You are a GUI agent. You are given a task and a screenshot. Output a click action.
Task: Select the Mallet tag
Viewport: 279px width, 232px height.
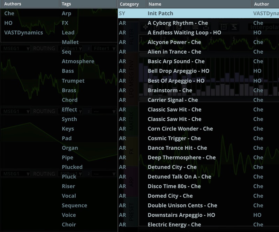(70, 42)
